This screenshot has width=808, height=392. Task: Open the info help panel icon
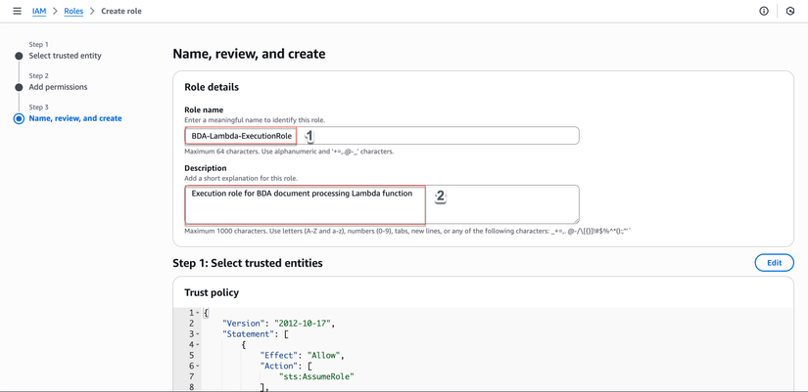pos(764,11)
